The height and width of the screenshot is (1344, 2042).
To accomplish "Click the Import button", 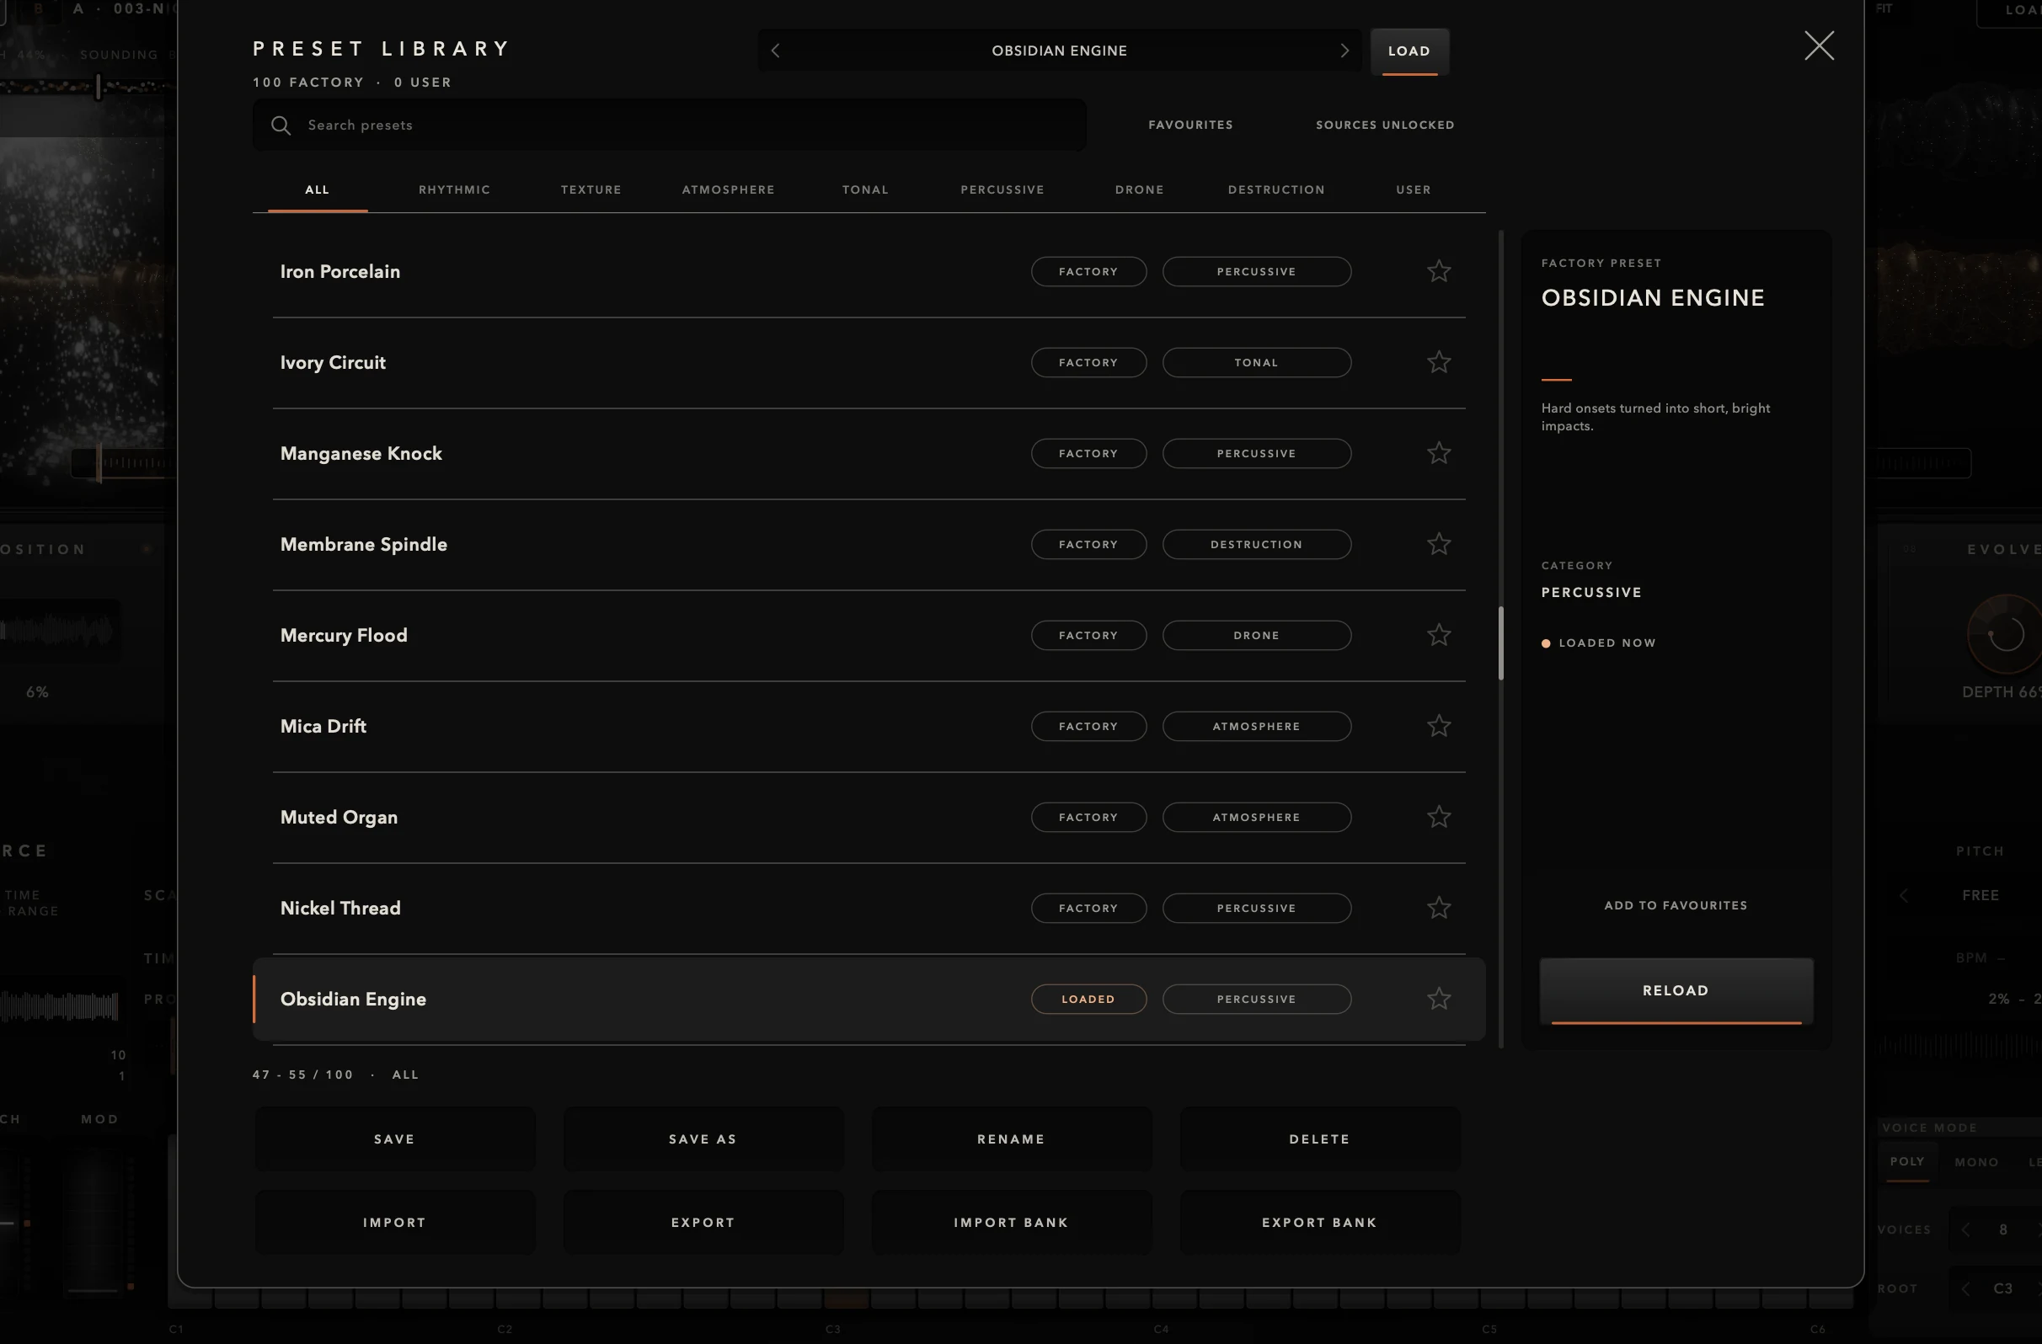I will 393,1222.
